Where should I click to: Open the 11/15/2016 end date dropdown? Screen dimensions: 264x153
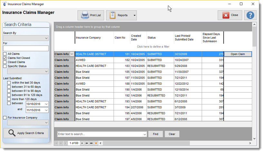[x=46, y=110]
